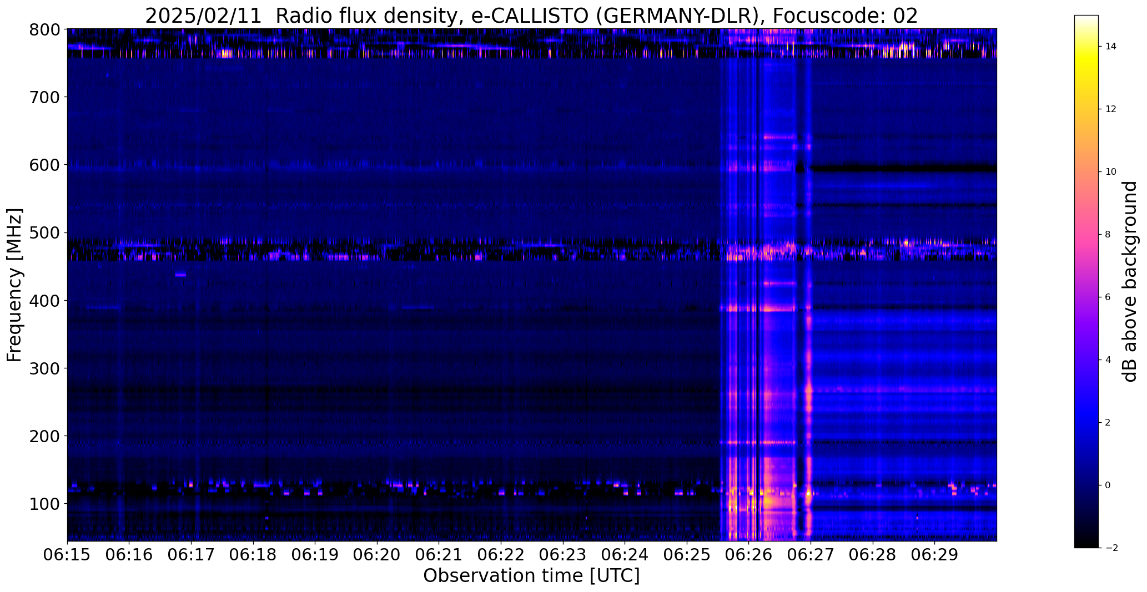This screenshot has height=592, width=1147.
Task: Click the colorbar tick label 0
Action: 1108,485
